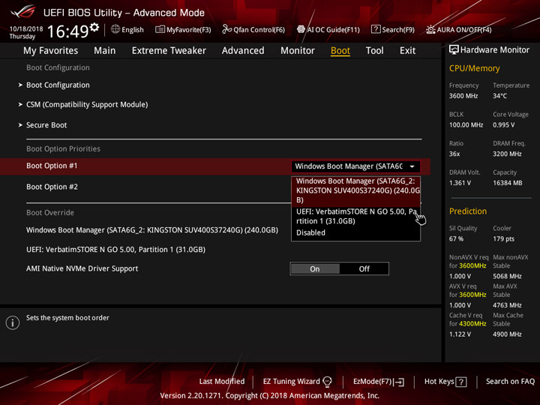Click the ROG logo icon

point(22,12)
